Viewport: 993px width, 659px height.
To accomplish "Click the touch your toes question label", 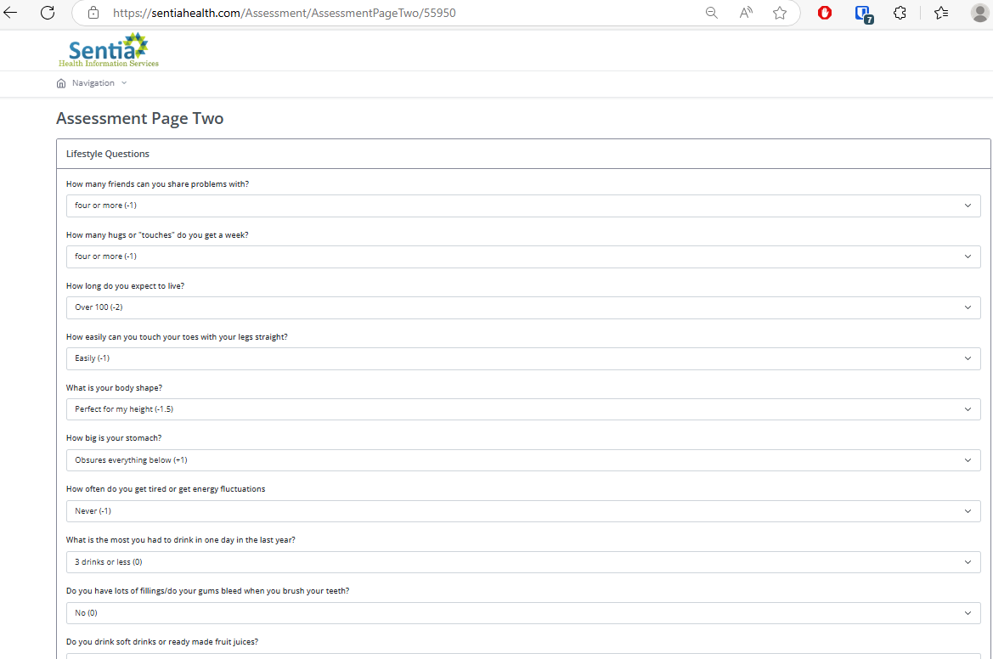I will coord(177,337).
